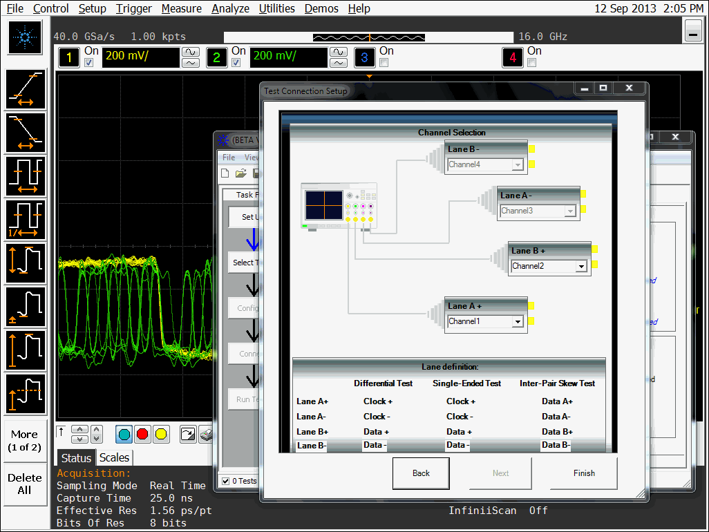Screen dimensions: 709x532
Task: Click the Back button
Action: point(421,473)
